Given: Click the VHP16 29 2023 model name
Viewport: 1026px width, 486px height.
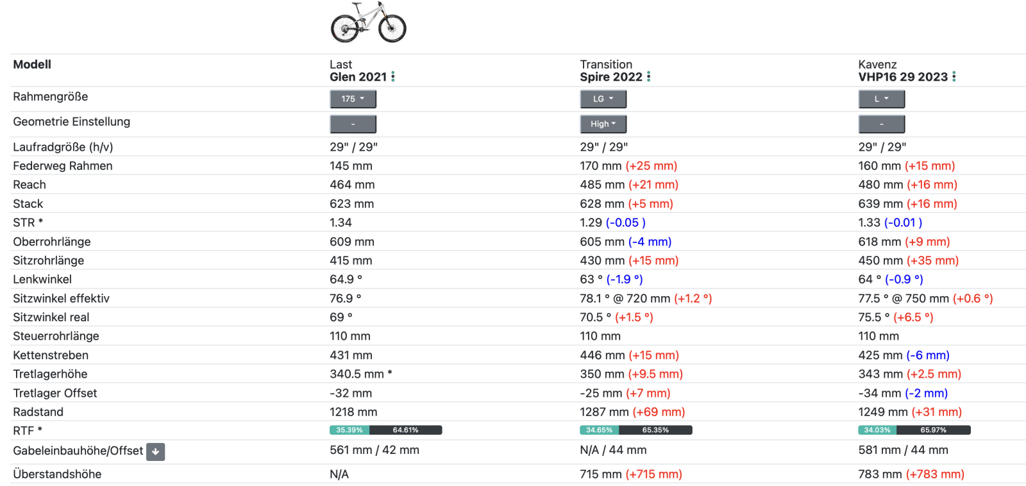Looking at the screenshot, I should click(x=902, y=77).
